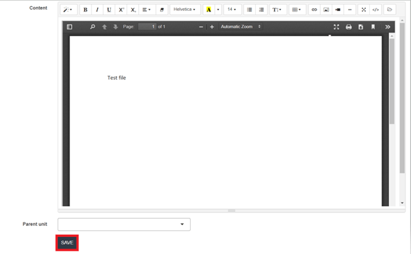
Task: Download the PDF file
Action: pos(360,27)
